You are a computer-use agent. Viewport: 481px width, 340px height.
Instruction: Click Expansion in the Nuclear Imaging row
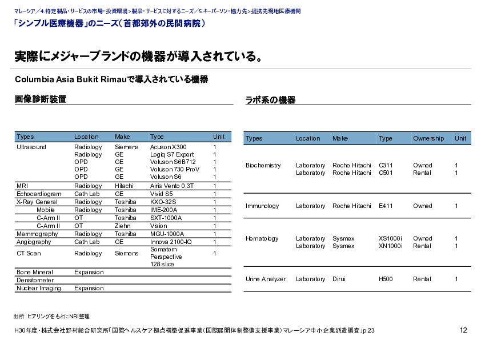[x=89, y=288]
